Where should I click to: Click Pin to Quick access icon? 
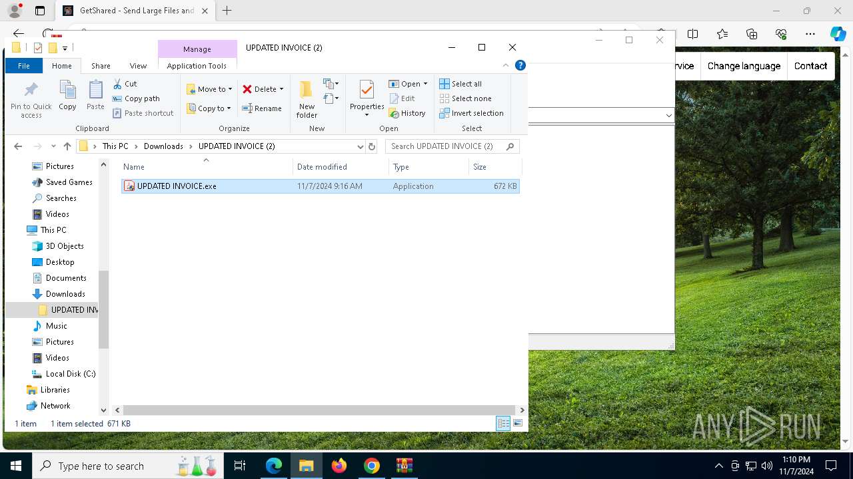tap(31, 100)
